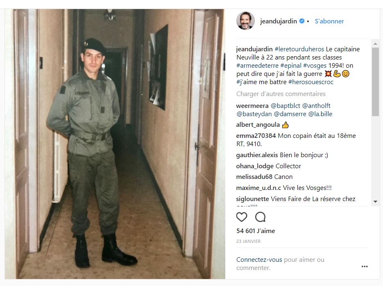Open the #armeedeterre hashtag
This screenshot has width=383, height=286.
pos(257,66)
